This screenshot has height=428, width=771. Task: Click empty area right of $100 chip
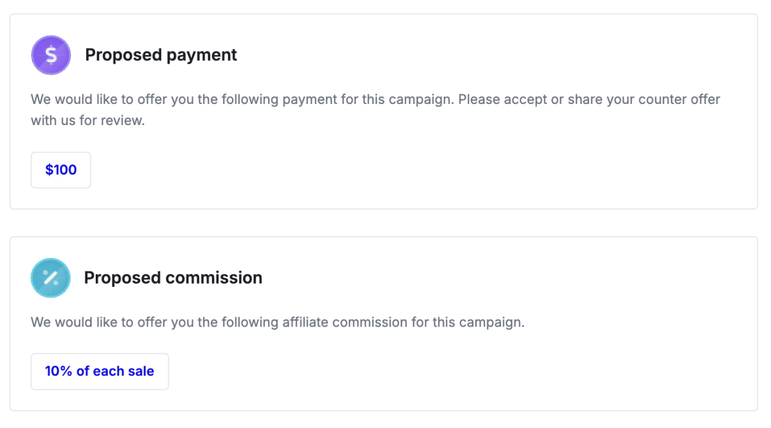tap(418, 170)
